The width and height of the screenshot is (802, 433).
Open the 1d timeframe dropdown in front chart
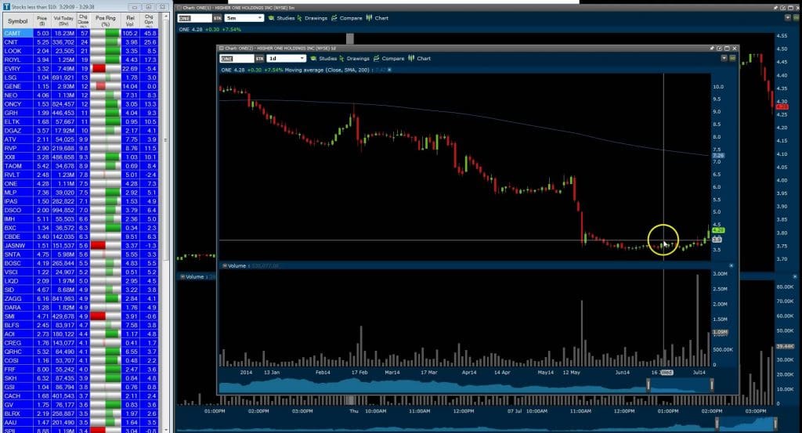pyautogui.click(x=287, y=58)
